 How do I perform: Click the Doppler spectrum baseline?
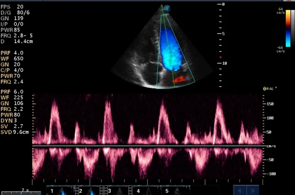coord(147,146)
